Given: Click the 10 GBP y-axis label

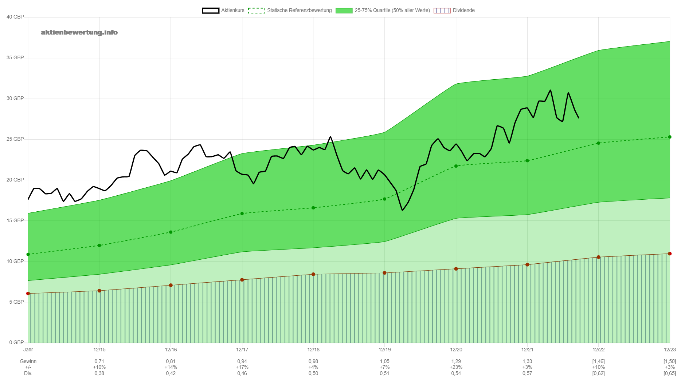Looking at the screenshot, I should (15, 262).
